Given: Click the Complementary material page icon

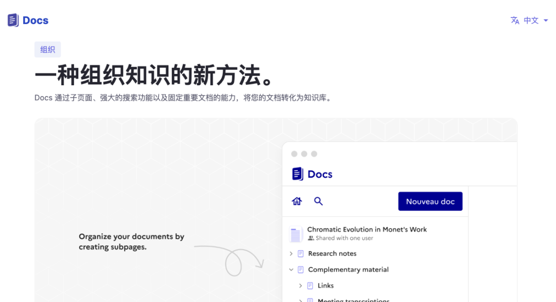Looking at the screenshot, I should (x=301, y=270).
